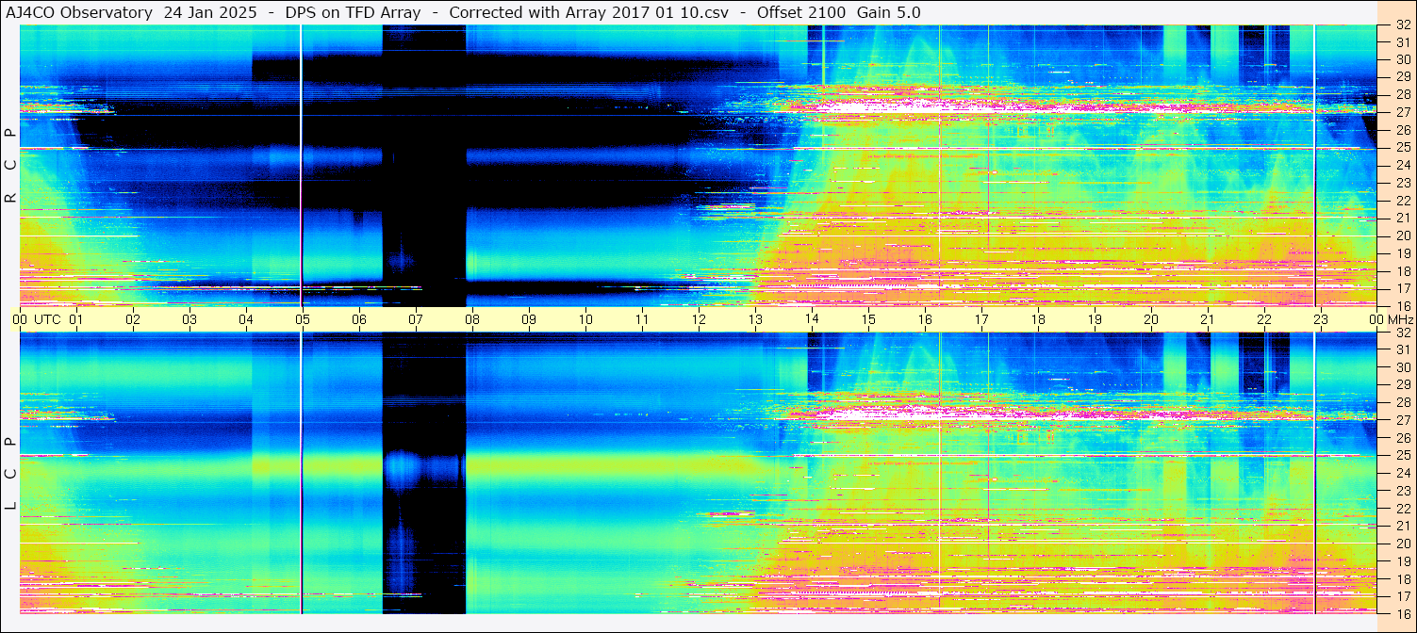Viewport: 1417px width, 633px height.
Task: Click 16 MHz label on LCP frequency scale
Action: pyautogui.click(x=1402, y=613)
